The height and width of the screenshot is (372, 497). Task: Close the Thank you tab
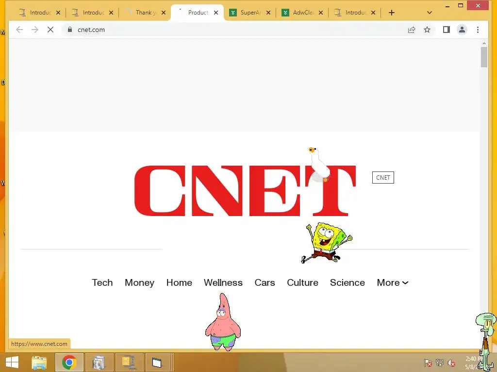pos(164,13)
